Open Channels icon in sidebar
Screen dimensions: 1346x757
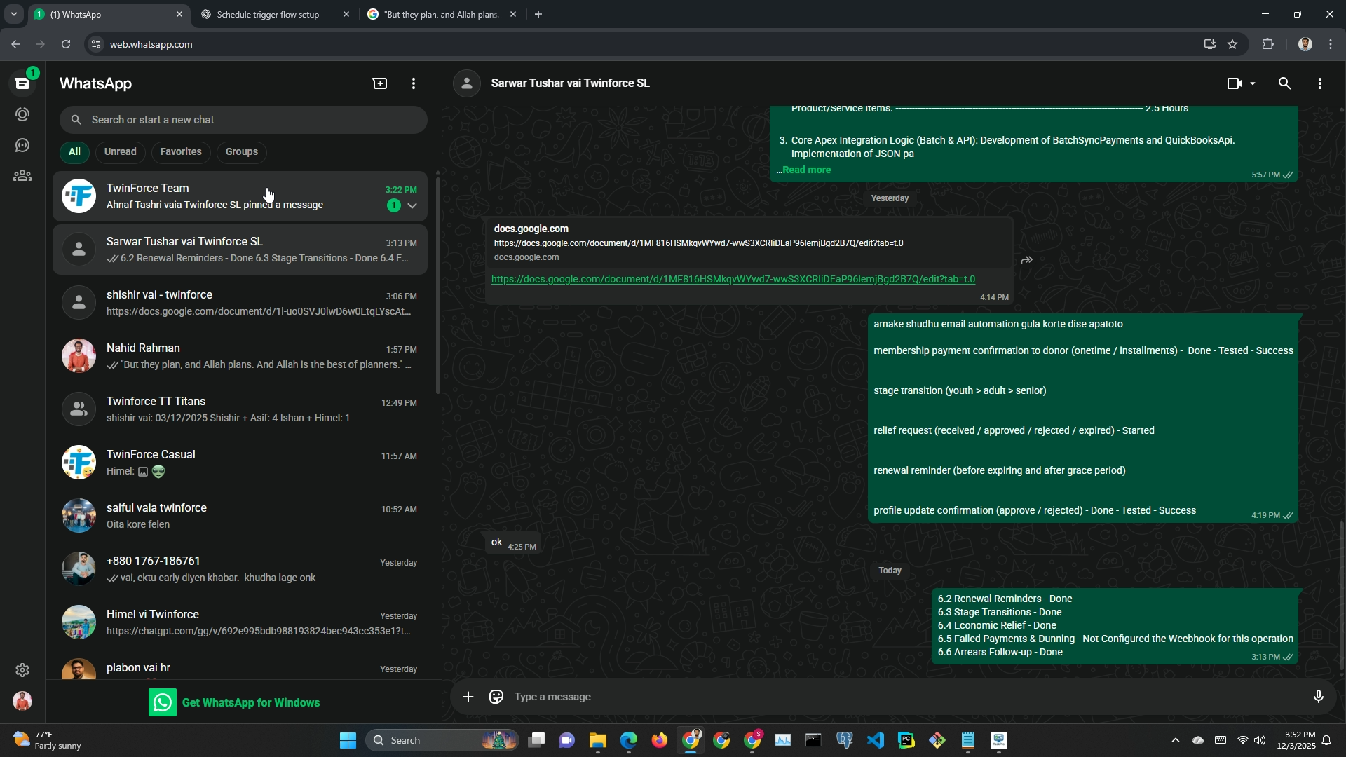(22, 145)
